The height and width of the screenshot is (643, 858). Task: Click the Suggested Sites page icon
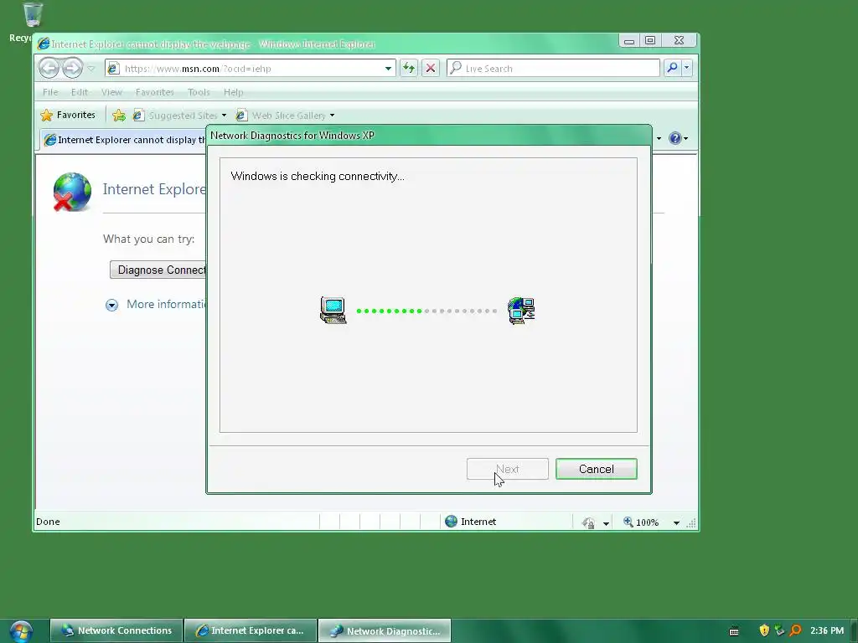point(138,116)
